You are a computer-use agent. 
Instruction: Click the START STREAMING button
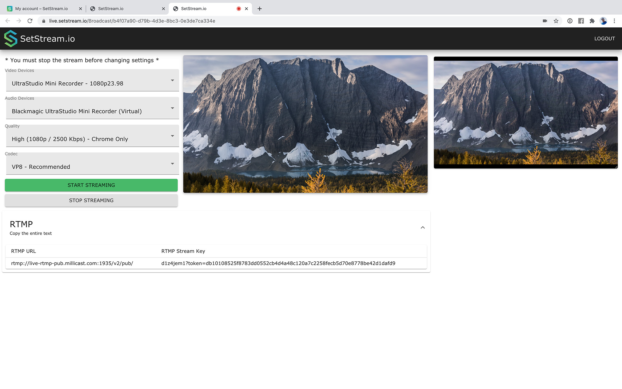tap(91, 185)
